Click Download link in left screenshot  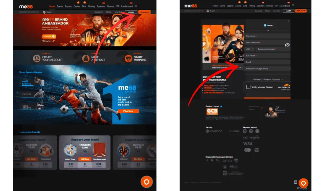(99, 12)
